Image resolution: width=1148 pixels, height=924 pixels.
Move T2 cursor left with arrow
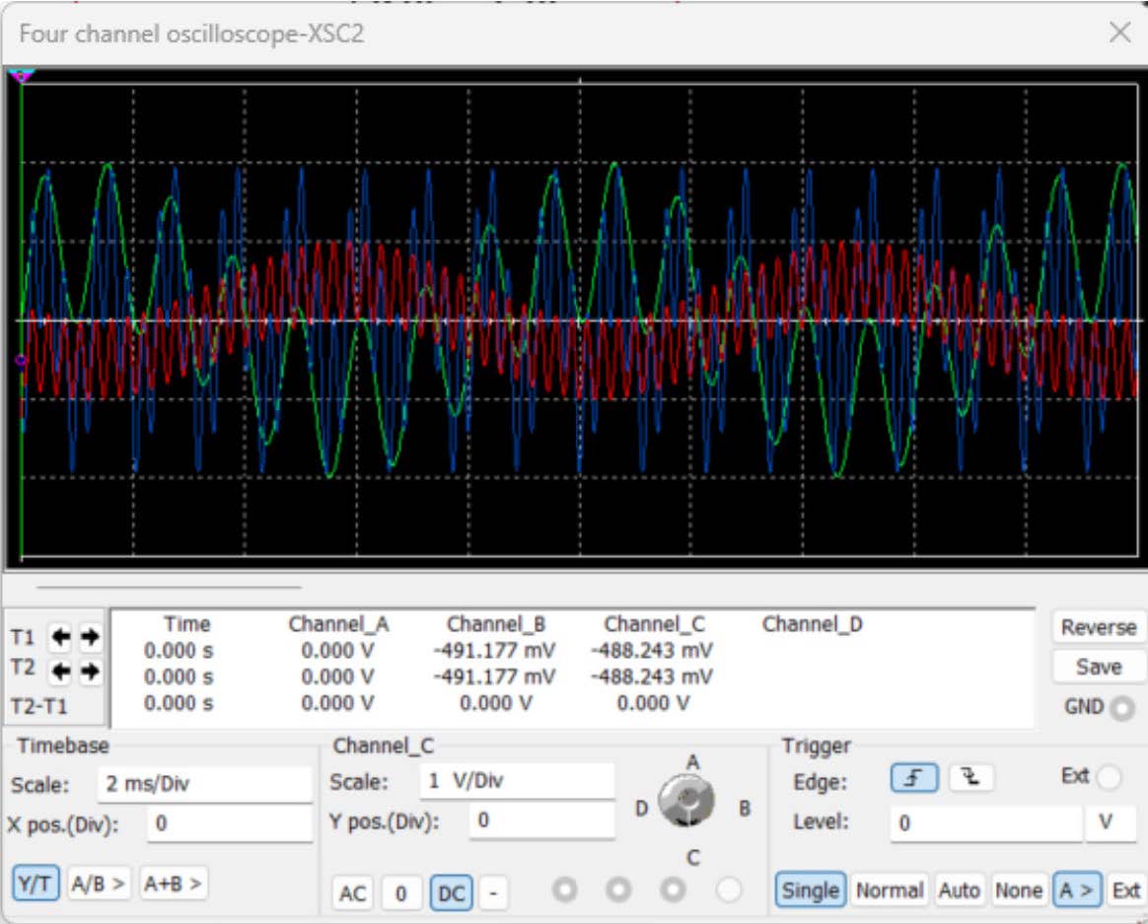point(61,672)
